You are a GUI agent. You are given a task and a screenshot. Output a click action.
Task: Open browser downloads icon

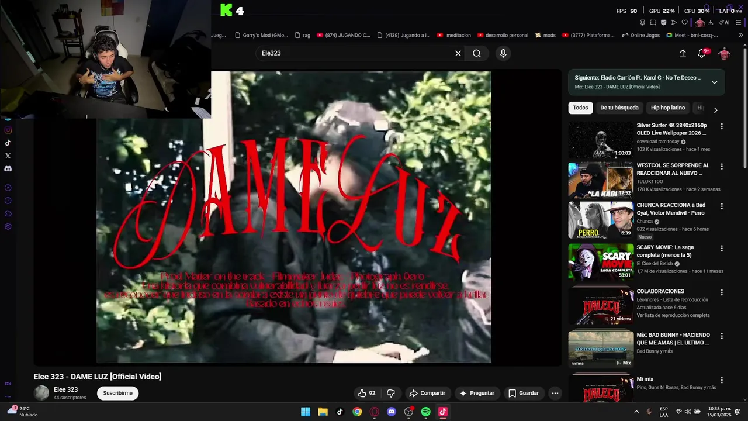click(x=710, y=22)
